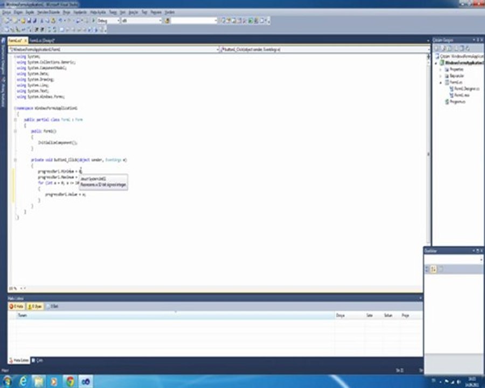Screen dimensions: 485x388
Task: Click the Save icon in toolbar
Action: (x=29, y=20)
